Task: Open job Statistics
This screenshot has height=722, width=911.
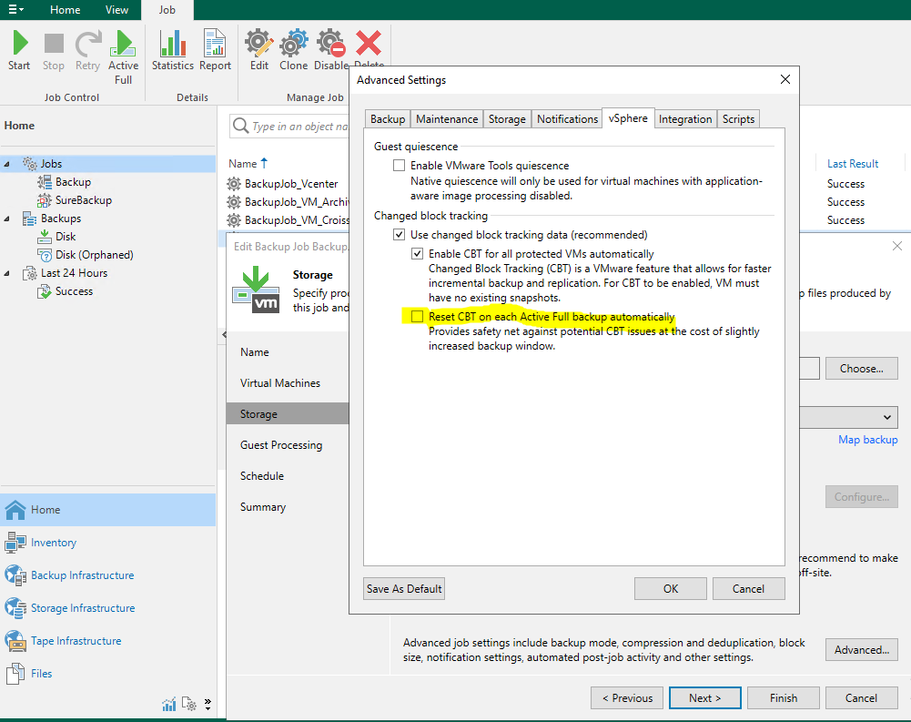Action: [173, 51]
